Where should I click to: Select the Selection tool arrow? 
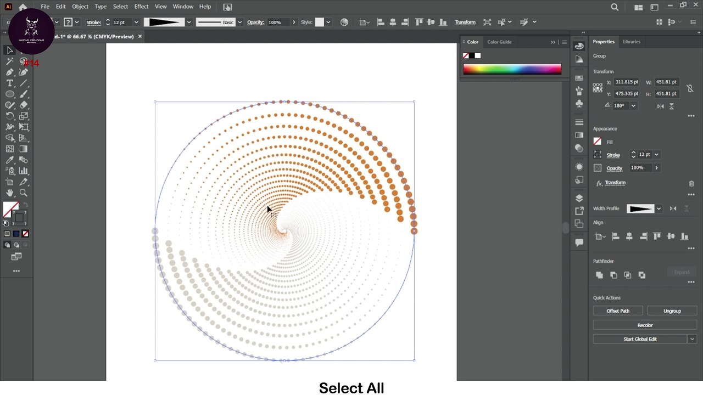pos(10,50)
